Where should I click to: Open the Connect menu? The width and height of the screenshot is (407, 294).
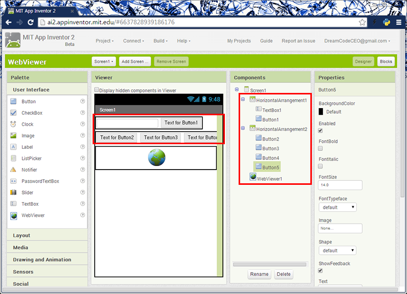(x=133, y=41)
